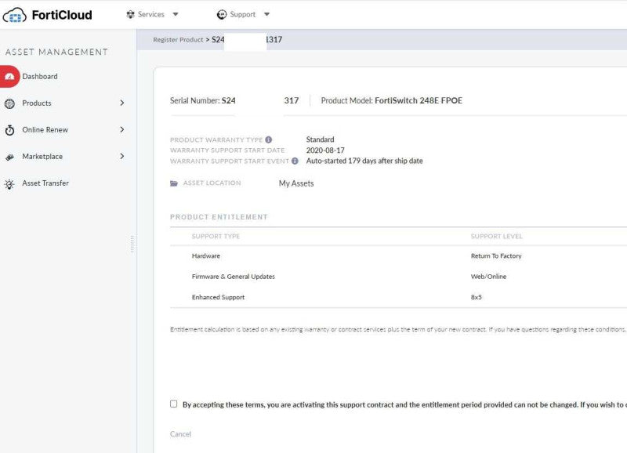The image size is (627, 453).
Task: Click info icon beside Product Warranty Type
Action: tap(269, 140)
